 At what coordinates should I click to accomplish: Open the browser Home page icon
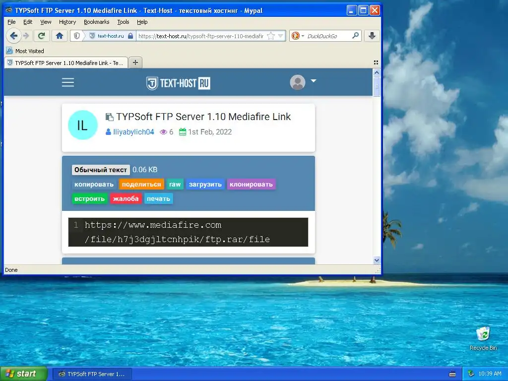point(60,36)
